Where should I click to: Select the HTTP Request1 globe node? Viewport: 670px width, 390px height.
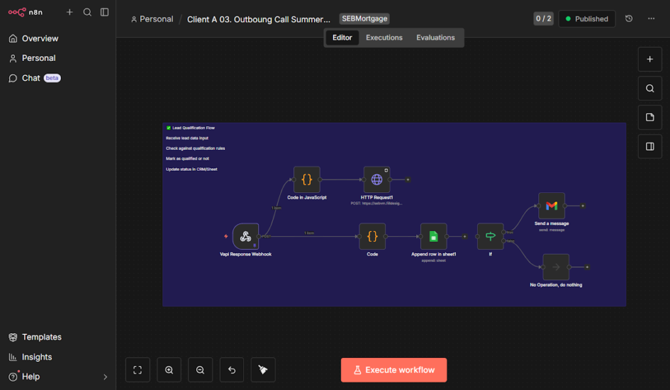(376, 179)
